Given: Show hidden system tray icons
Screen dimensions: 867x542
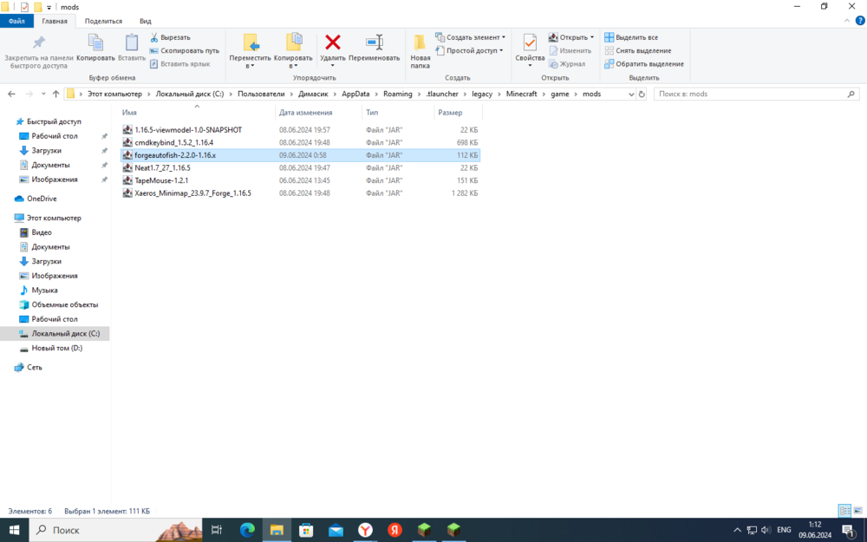Looking at the screenshot, I should (x=737, y=530).
